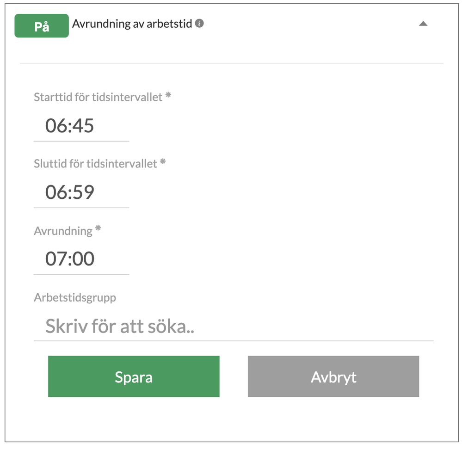Click the info icon beside Avrundning av arbetstid
462x450 pixels.
point(199,23)
